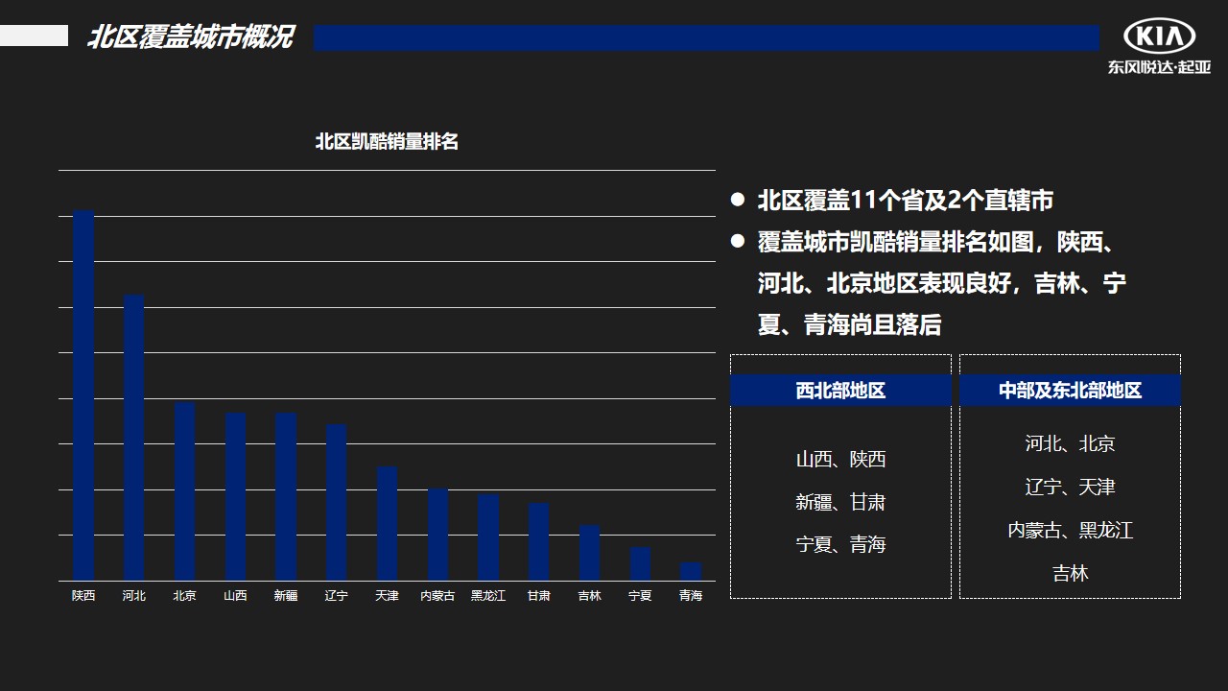The height and width of the screenshot is (691, 1228).
Task: Click the 辽宁 axis label
Action: pyautogui.click(x=337, y=596)
